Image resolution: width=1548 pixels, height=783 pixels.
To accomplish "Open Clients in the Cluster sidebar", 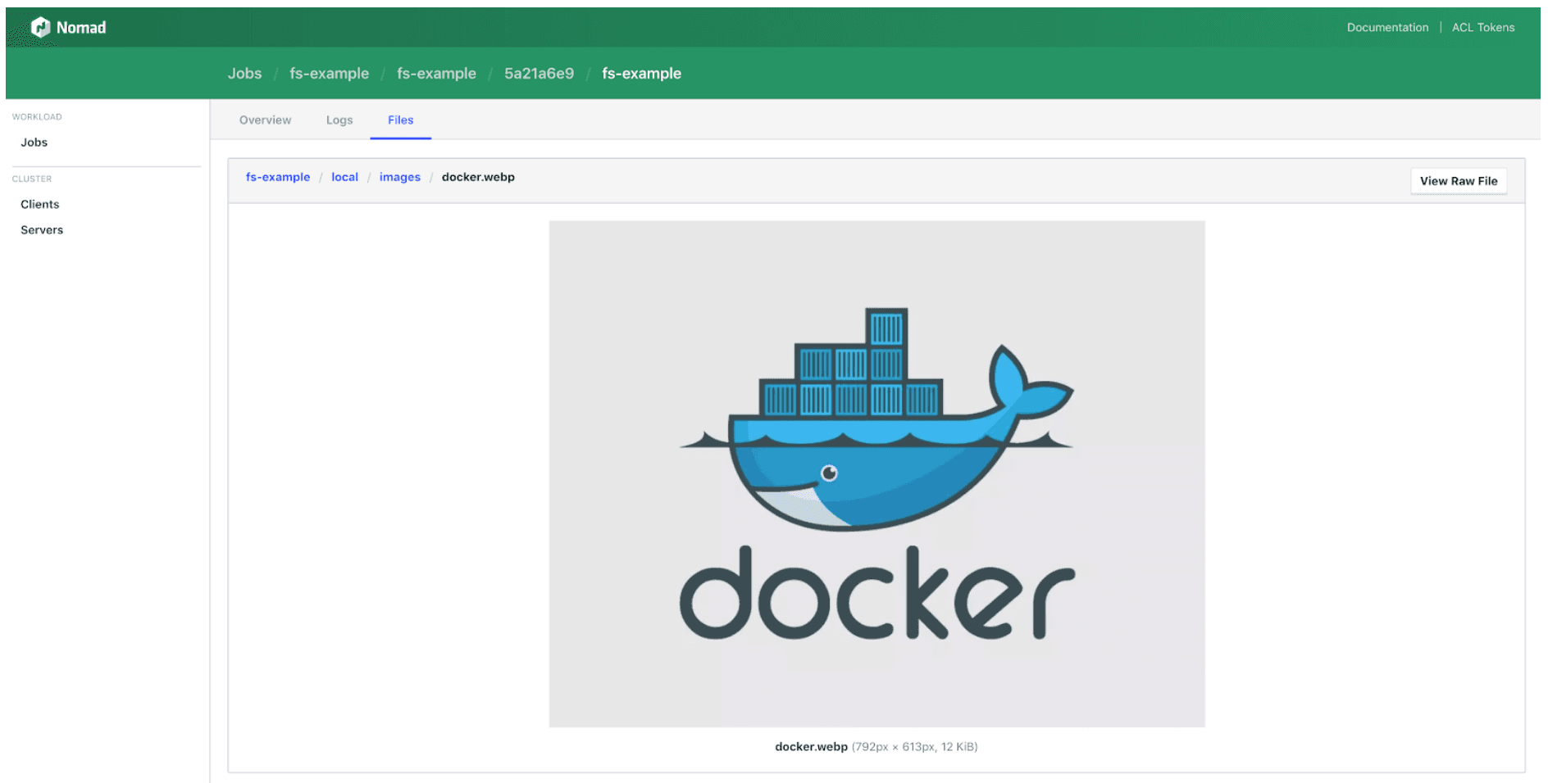I will click(x=40, y=205).
